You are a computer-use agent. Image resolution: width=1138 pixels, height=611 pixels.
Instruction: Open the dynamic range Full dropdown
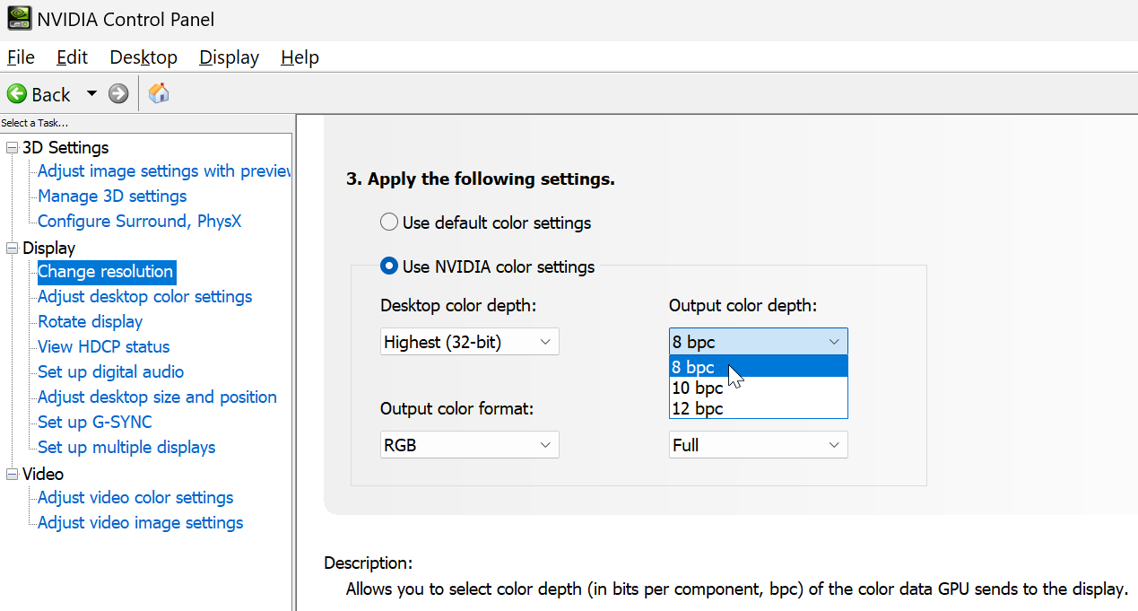coord(758,445)
